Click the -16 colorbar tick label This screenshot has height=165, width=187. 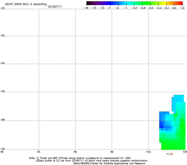pyautogui.click(x=86, y=8)
